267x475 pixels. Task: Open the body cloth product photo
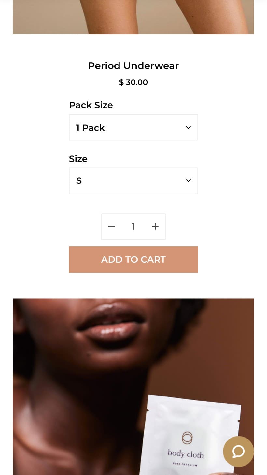coord(133,387)
